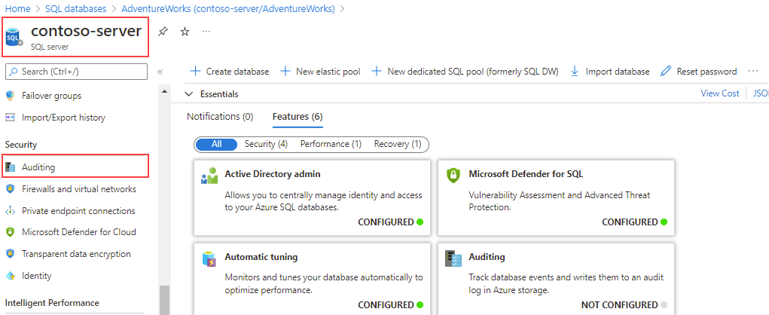Viewport: 769px width, 315px height.
Task: Click the plus icon for New dedicated SQL pool
Action: (x=377, y=72)
